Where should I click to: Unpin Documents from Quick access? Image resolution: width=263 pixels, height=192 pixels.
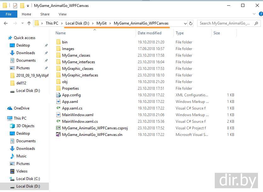pyautogui.click(x=46, y=60)
